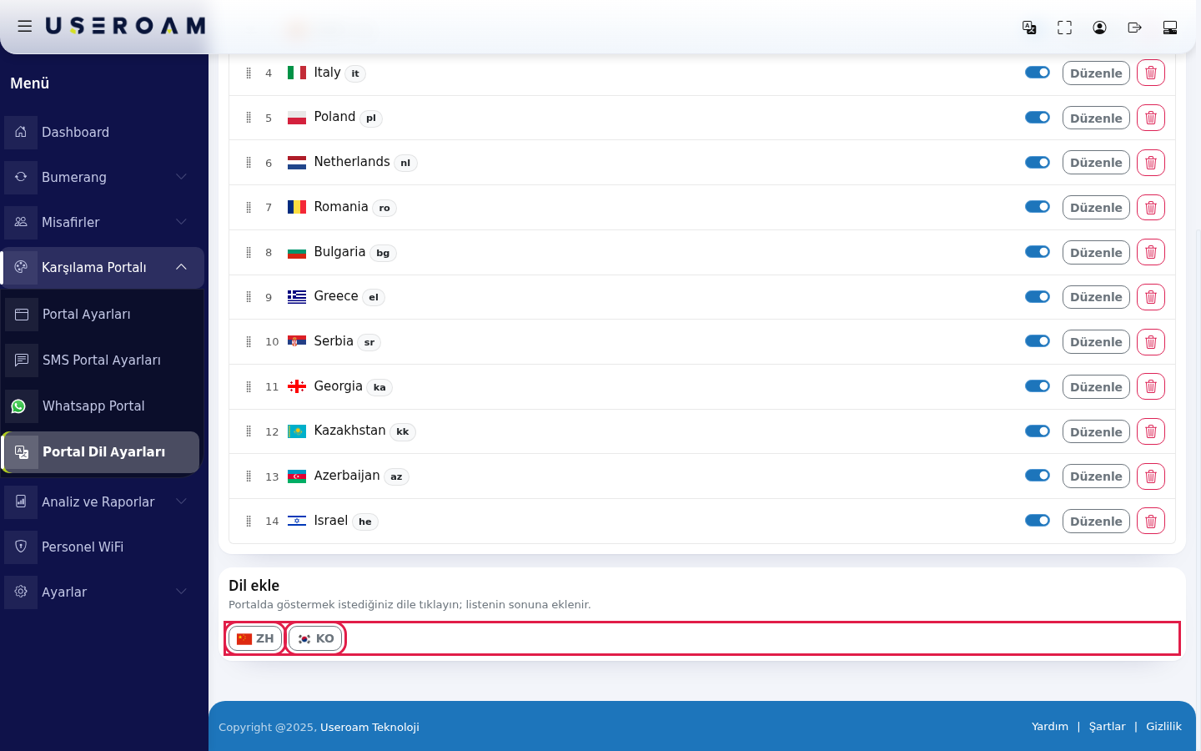Toggle off the Kazakhstan language switch
The height and width of the screenshot is (751, 1201).
(x=1038, y=431)
